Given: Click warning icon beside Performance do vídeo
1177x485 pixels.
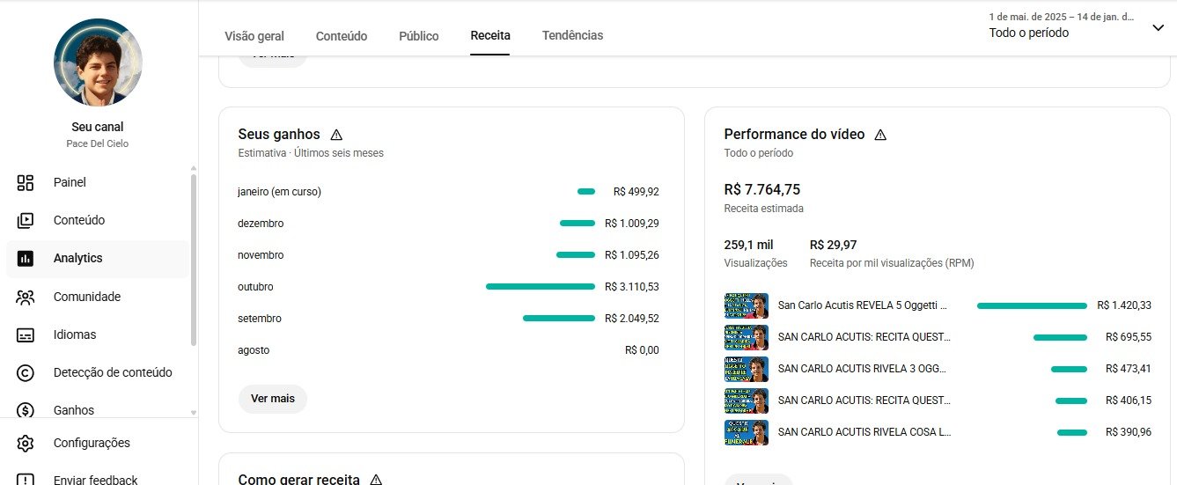Looking at the screenshot, I should point(880,135).
